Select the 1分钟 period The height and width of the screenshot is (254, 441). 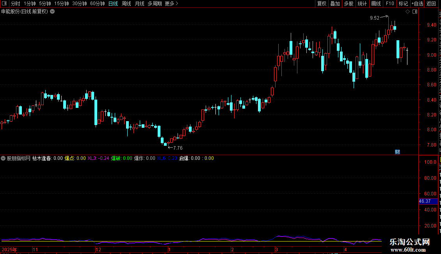30,4
